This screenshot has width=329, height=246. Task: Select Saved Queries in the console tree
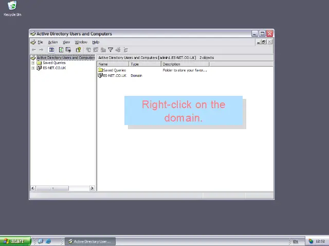coord(54,63)
